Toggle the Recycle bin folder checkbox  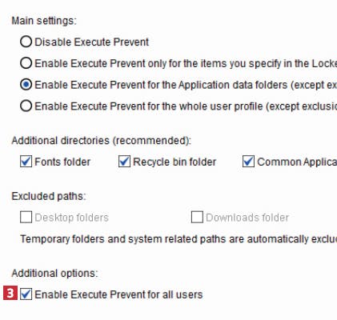point(124,162)
